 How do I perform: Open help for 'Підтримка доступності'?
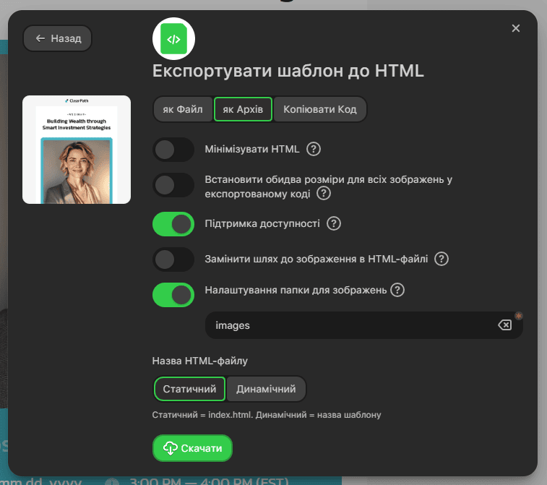pos(334,223)
